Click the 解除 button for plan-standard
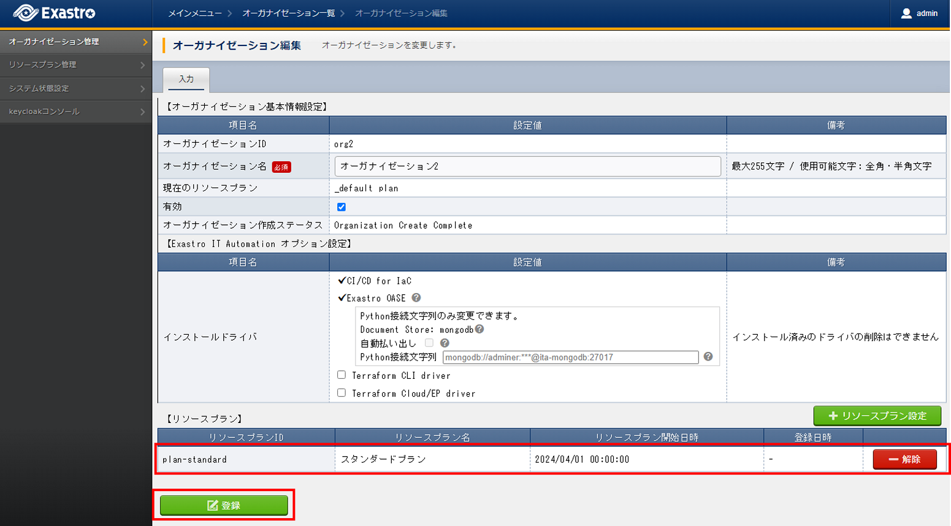Screen dimensions: 951x526 coord(904,459)
